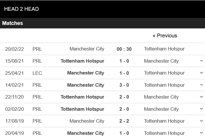The height and width of the screenshot is (138, 205).
Task: Open the Matches section header
Action: tap(13, 23)
